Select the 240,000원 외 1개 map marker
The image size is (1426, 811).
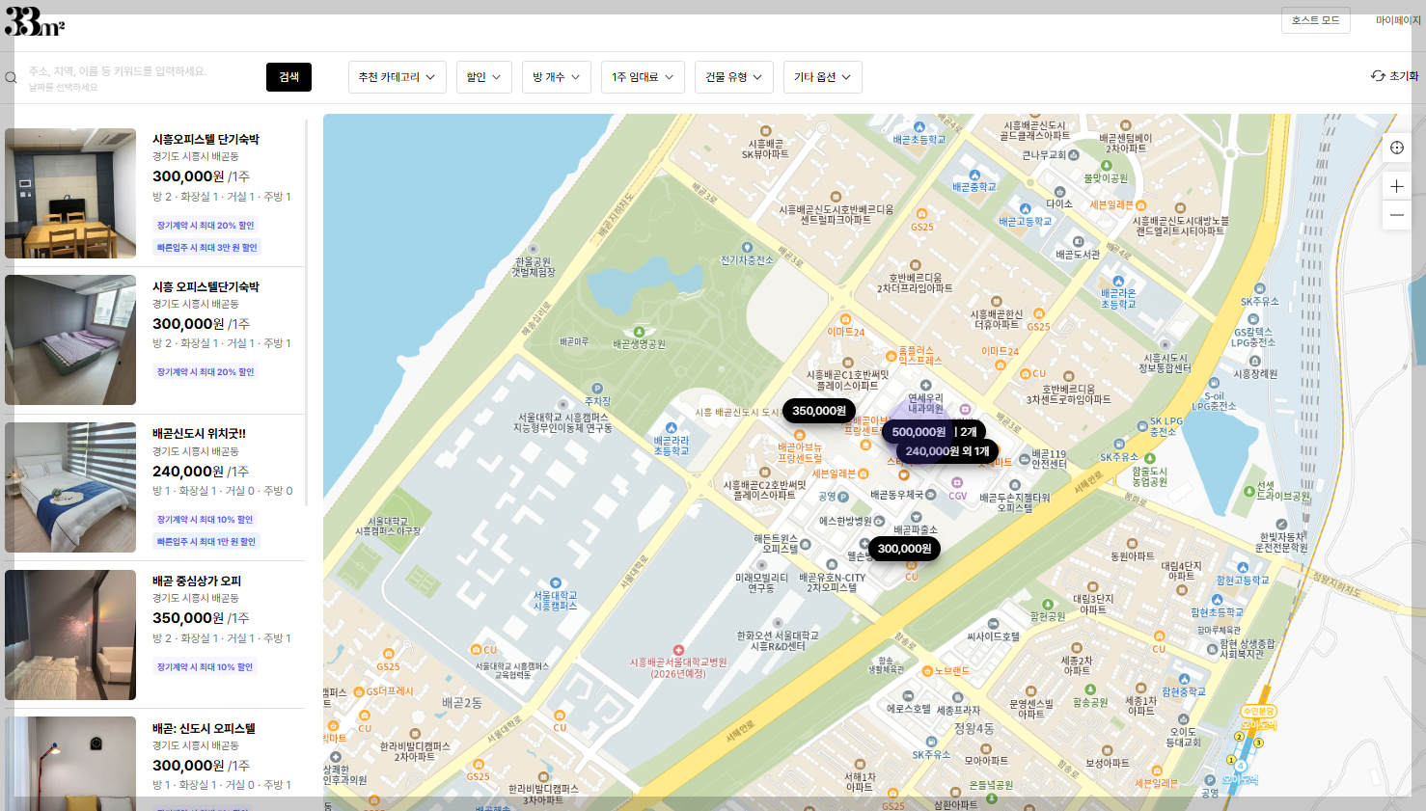tap(947, 451)
